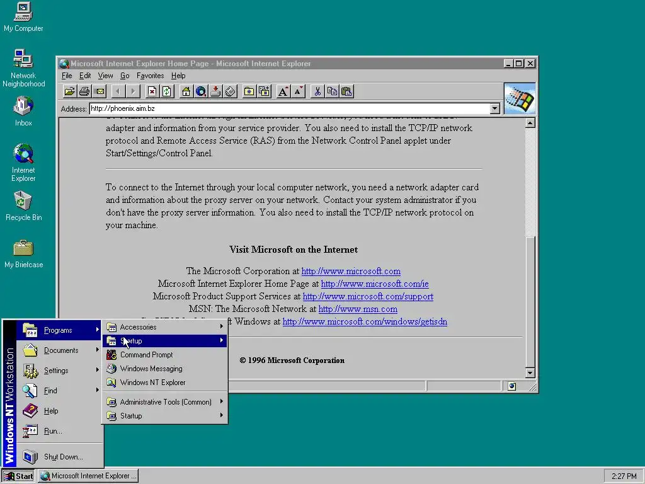
Task: Click the animated Windows flag logo
Action: tap(520, 99)
